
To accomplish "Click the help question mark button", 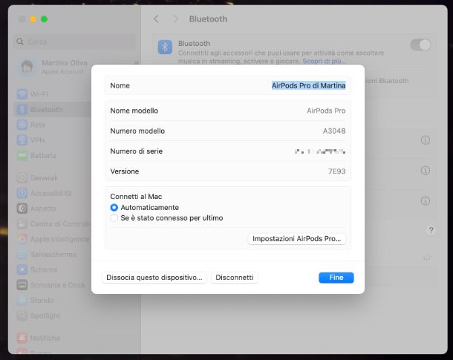I will (x=431, y=230).
